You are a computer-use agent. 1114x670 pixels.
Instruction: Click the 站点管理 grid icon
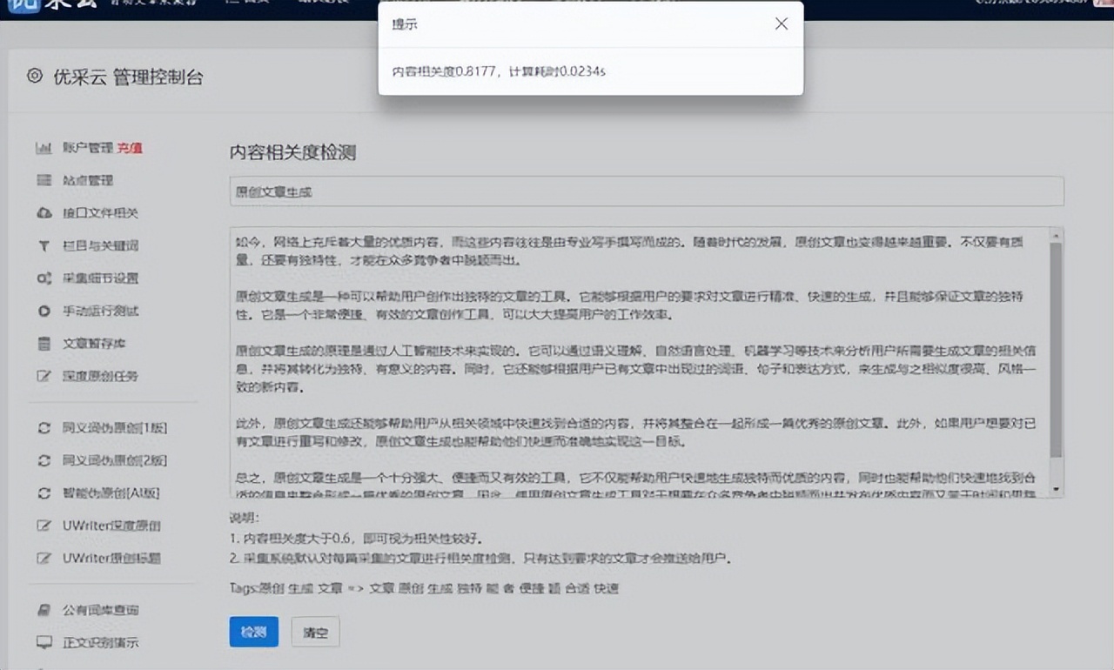click(x=44, y=180)
